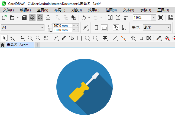
Task: Decrease page height with down stepper
Action: 74,30
